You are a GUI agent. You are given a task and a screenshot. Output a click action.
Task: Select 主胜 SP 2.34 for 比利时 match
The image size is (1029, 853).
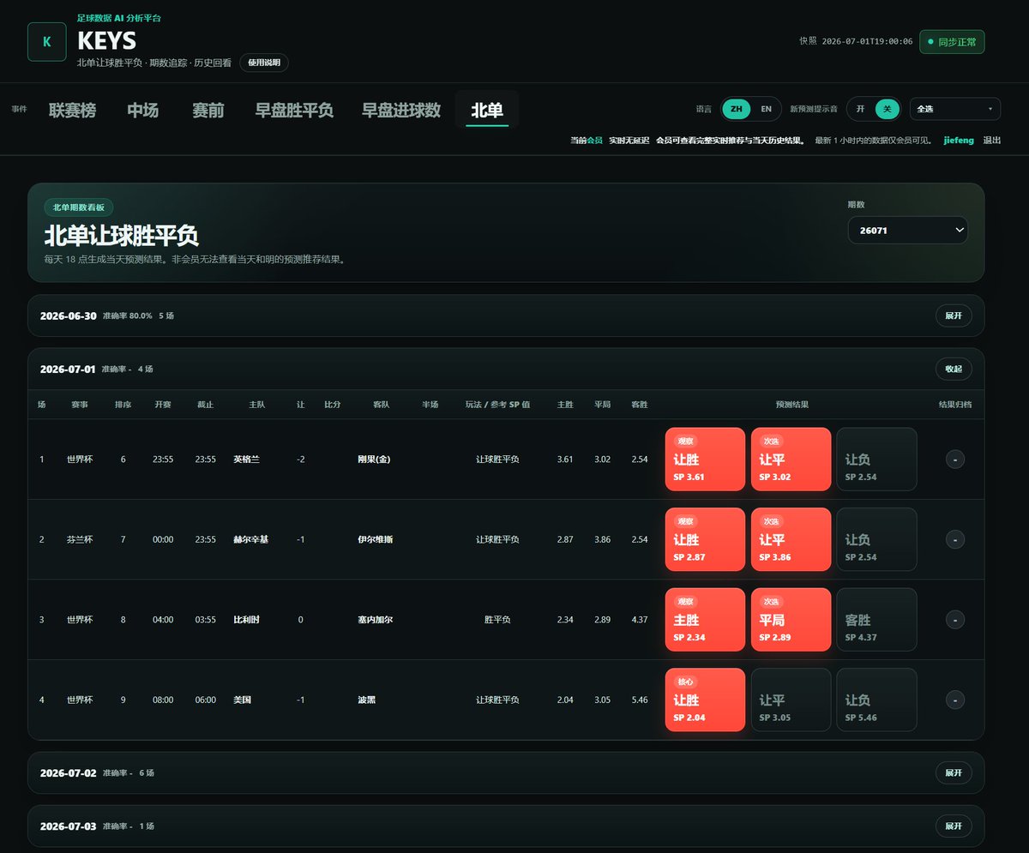[x=705, y=620]
